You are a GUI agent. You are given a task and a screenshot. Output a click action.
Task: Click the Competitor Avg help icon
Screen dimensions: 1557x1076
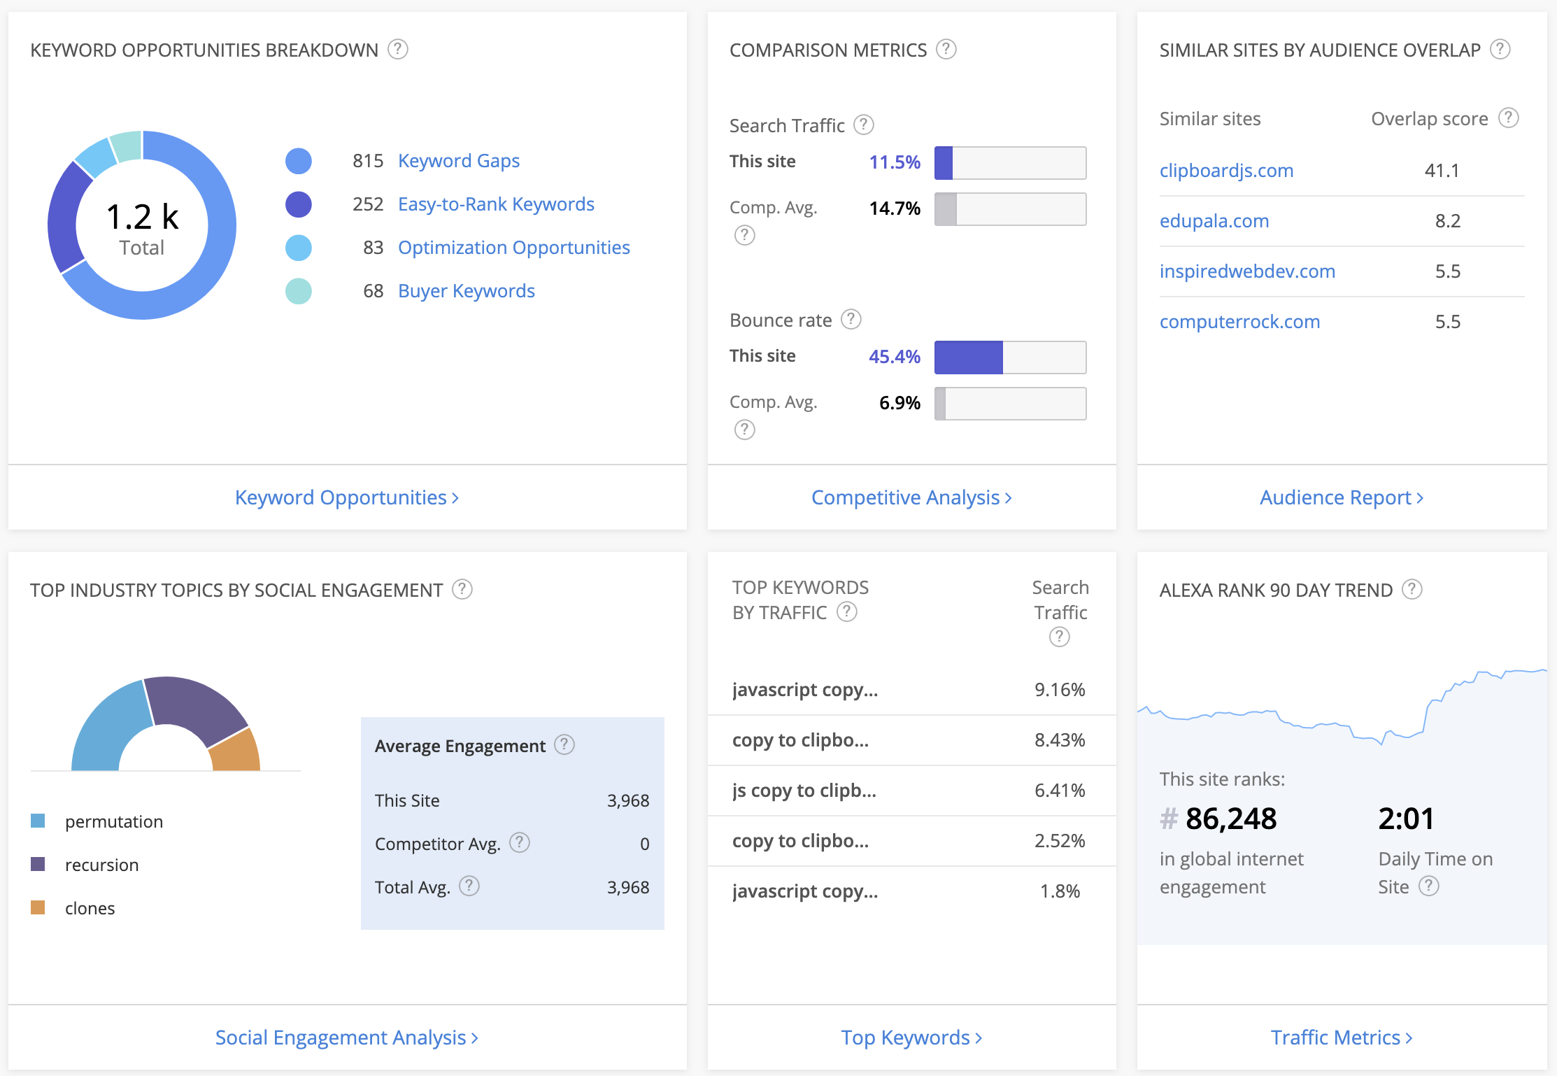(x=519, y=843)
